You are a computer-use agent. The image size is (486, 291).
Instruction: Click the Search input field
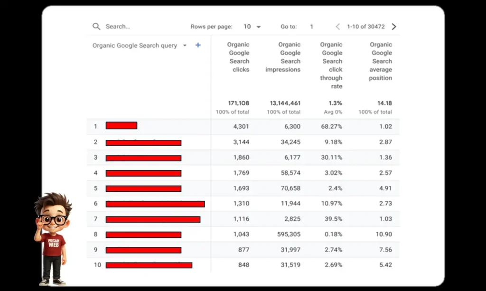(x=138, y=27)
